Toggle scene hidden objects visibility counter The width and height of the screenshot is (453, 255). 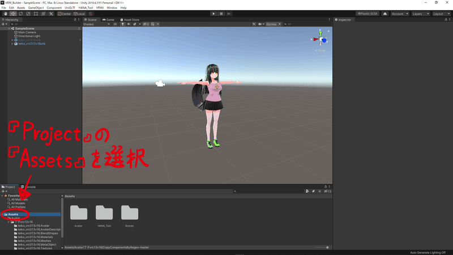point(146,24)
